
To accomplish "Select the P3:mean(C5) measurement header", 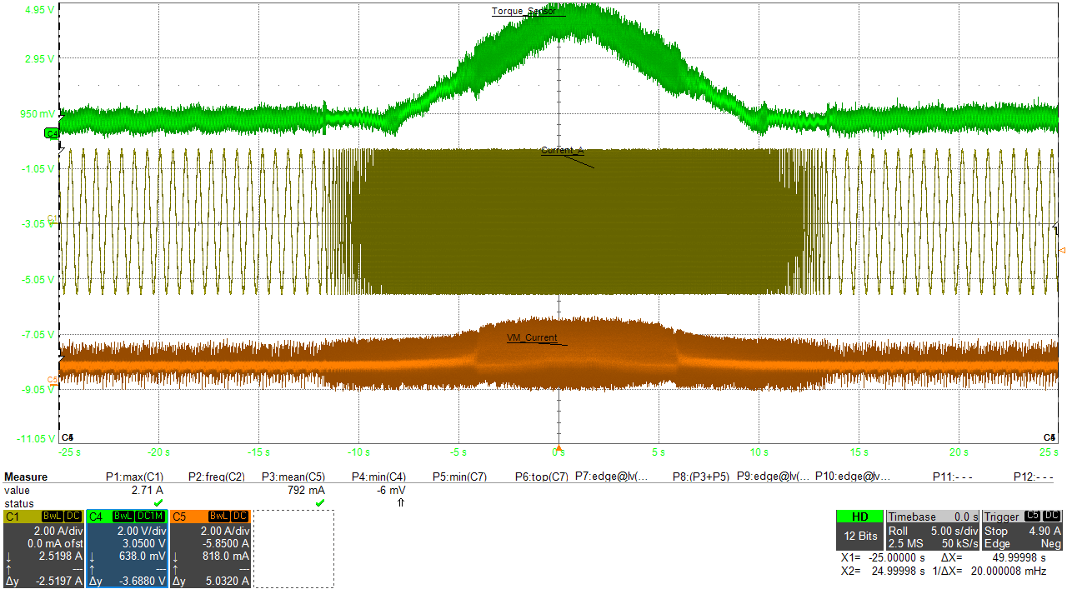I will [x=293, y=477].
